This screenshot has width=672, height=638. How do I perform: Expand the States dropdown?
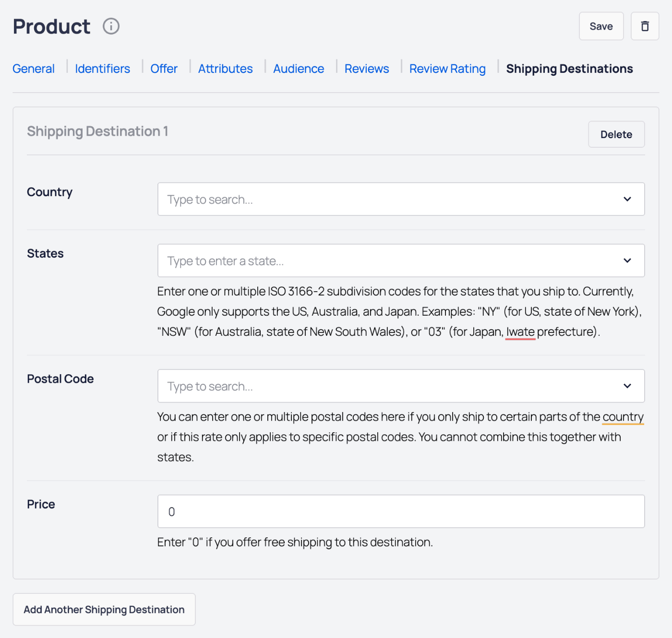pos(627,260)
